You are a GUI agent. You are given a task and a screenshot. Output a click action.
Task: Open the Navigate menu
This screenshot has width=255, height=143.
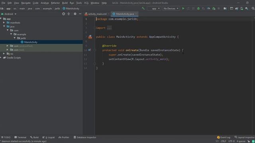(x=26, y=3)
